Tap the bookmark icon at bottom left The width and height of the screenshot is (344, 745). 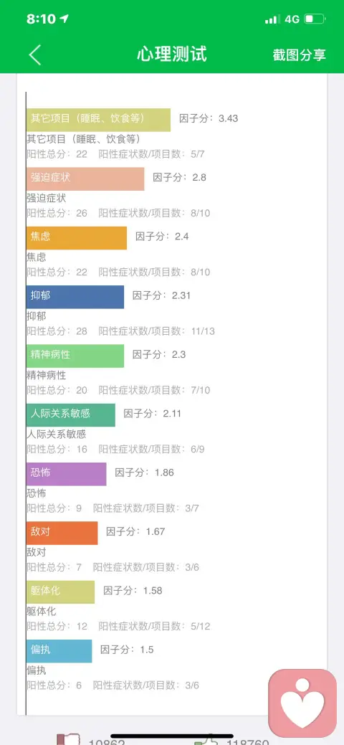click(x=68, y=740)
